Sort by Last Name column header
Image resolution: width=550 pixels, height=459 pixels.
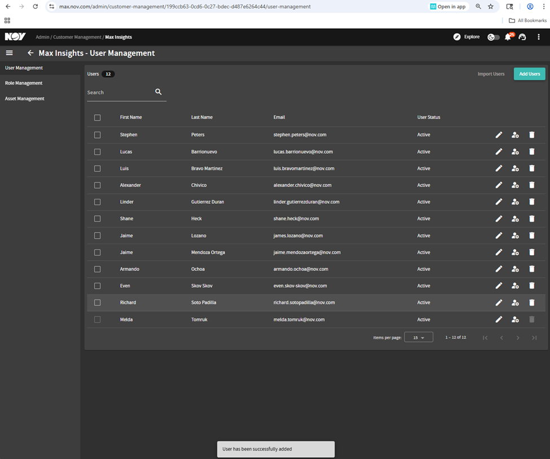point(202,117)
